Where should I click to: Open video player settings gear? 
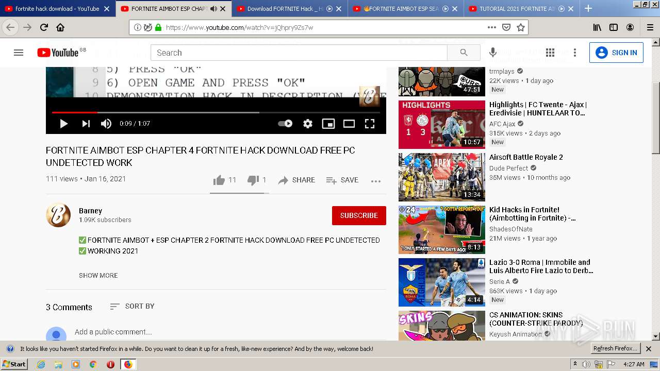pos(308,124)
